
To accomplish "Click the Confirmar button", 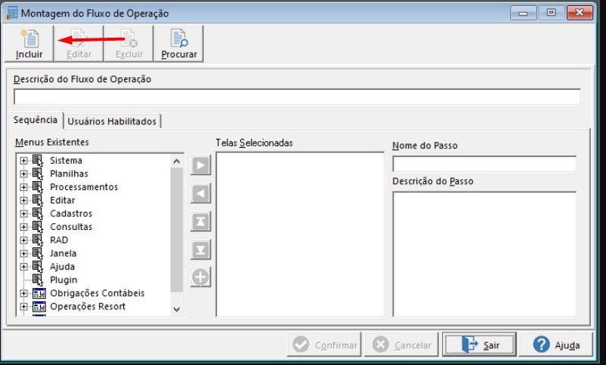I will [324, 345].
